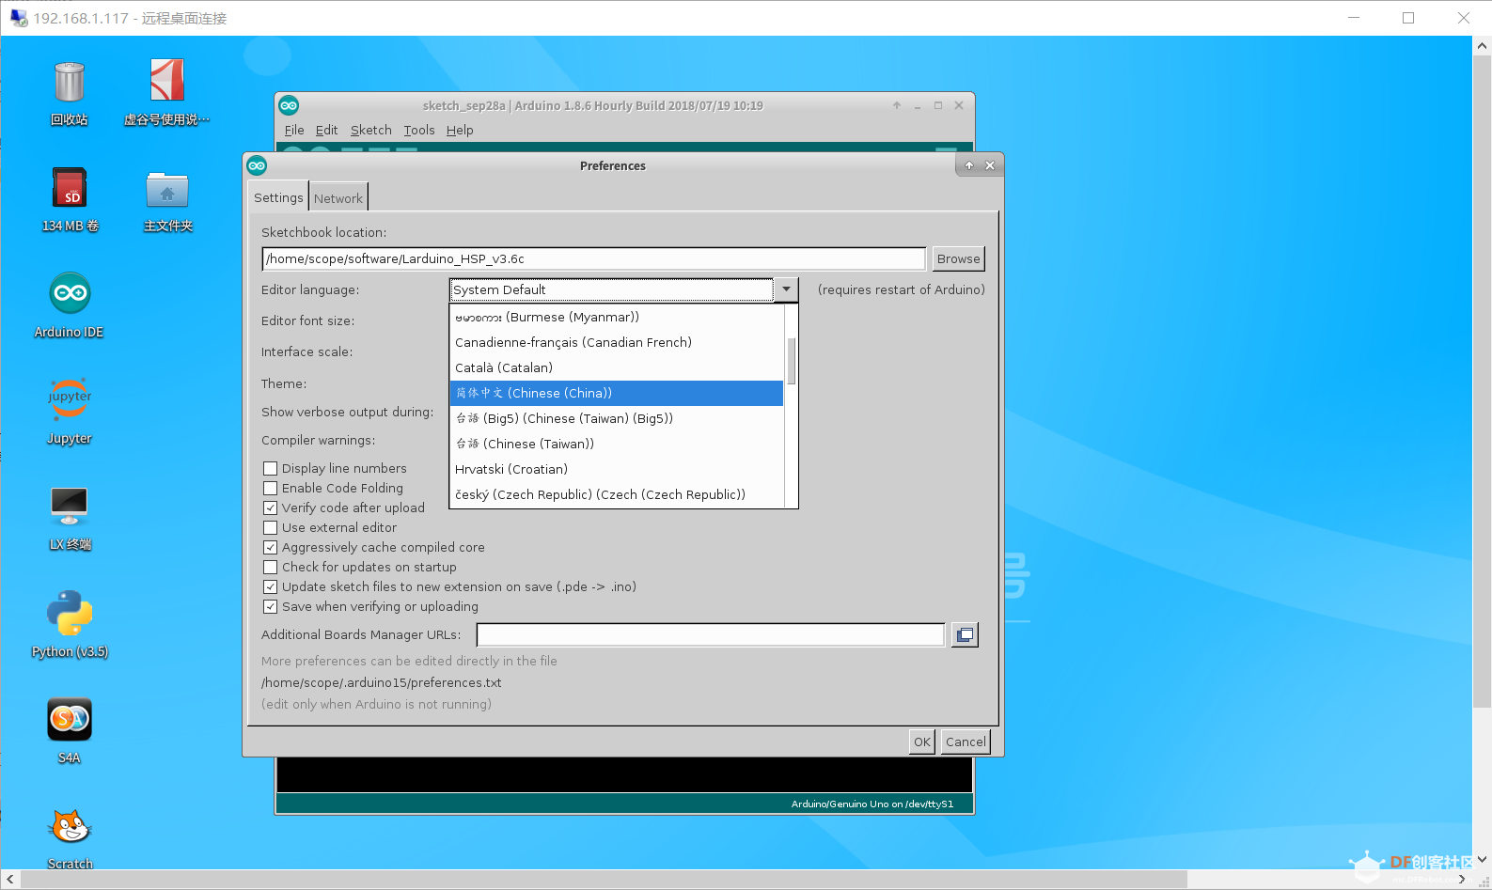The image size is (1492, 890).
Task: Uncheck Verify code after upload
Action: pos(271,507)
